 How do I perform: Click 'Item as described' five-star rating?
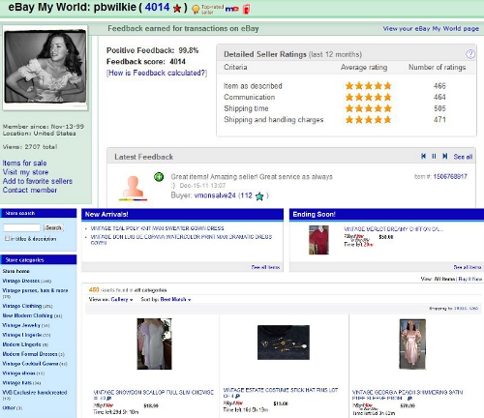pos(368,86)
